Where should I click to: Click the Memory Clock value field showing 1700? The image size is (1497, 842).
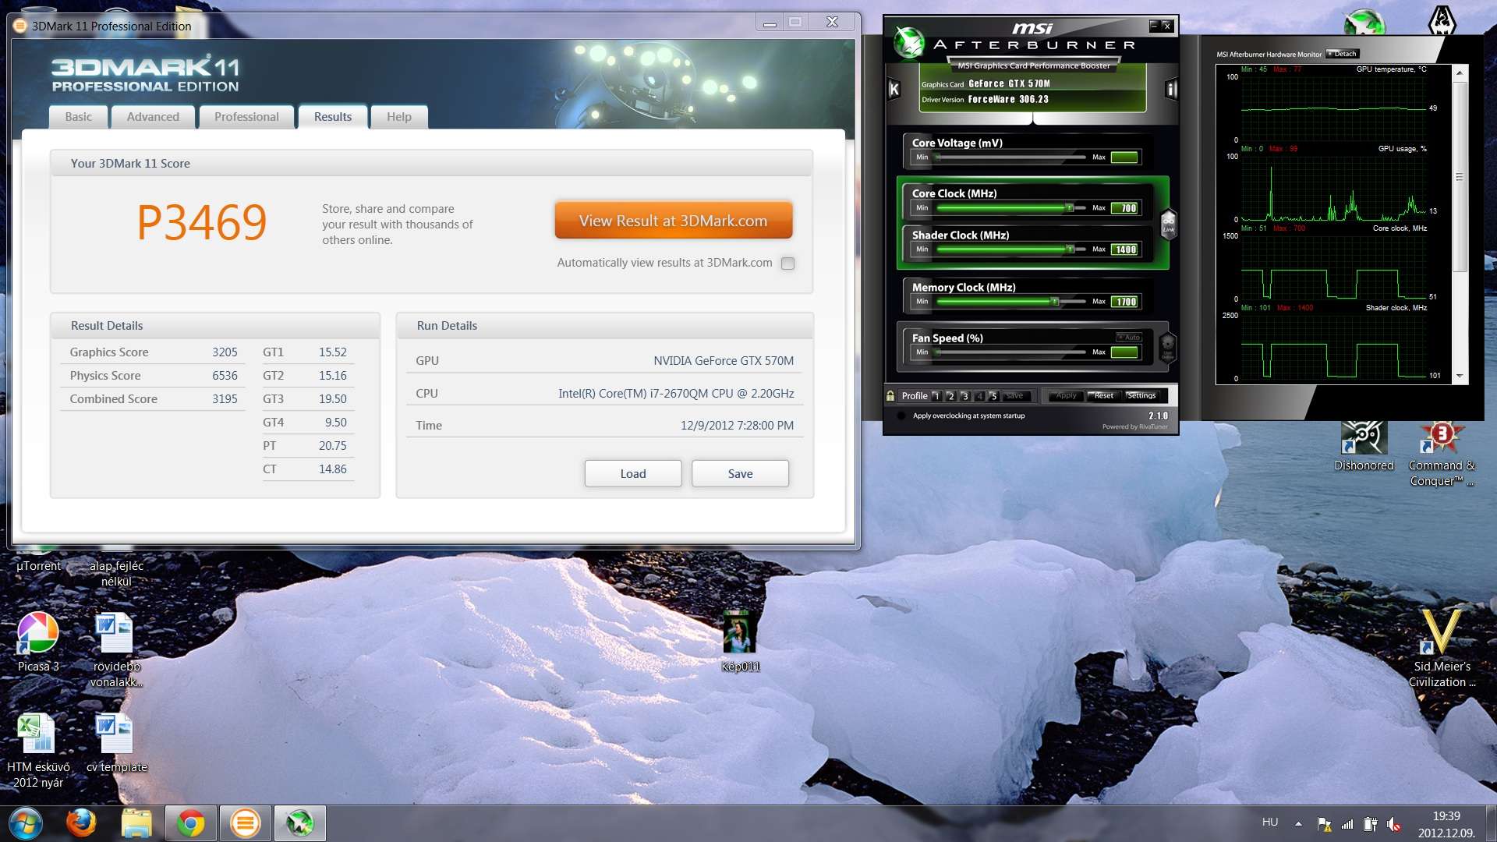1125,302
